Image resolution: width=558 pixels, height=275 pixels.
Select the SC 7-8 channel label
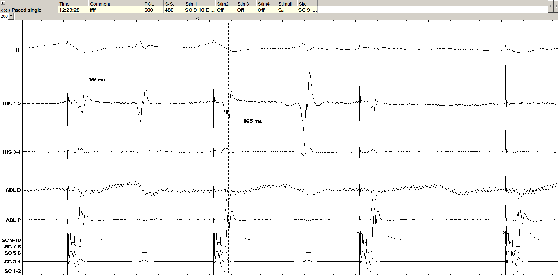tap(13, 247)
